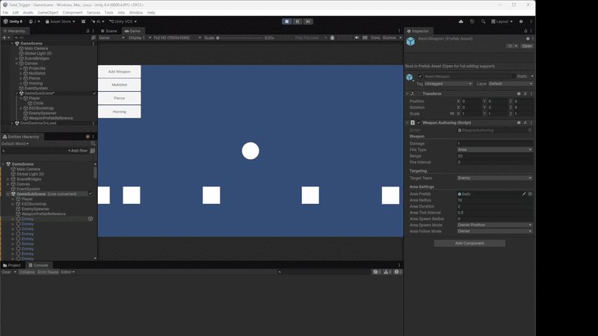598x336 pixels.
Task: Click the Area Radius input field
Action: (495, 200)
